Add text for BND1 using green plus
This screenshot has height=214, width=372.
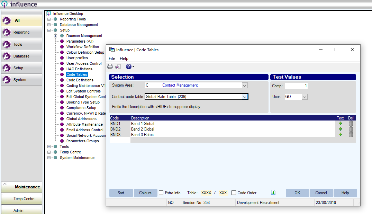point(341,124)
